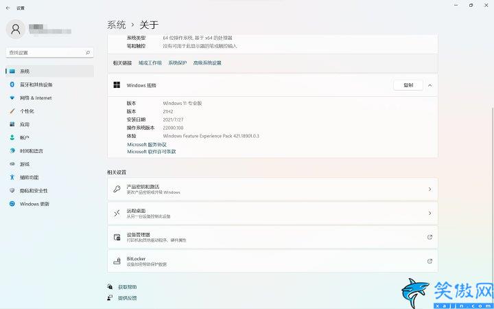This screenshot has width=494, height=309.
Task: Click the 远程桌面 remote icon
Action: point(117,213)
